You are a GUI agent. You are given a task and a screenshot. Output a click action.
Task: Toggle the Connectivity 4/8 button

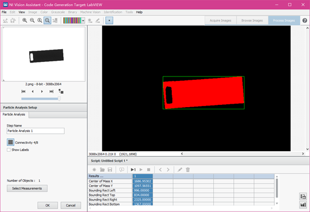tap(11, 142)
